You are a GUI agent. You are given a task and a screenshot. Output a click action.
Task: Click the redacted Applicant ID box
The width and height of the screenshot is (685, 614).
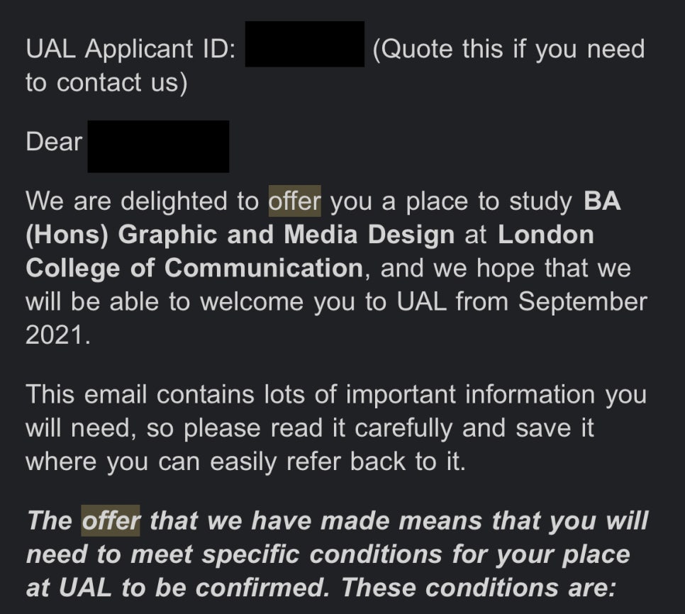click(x=304, y=44)
